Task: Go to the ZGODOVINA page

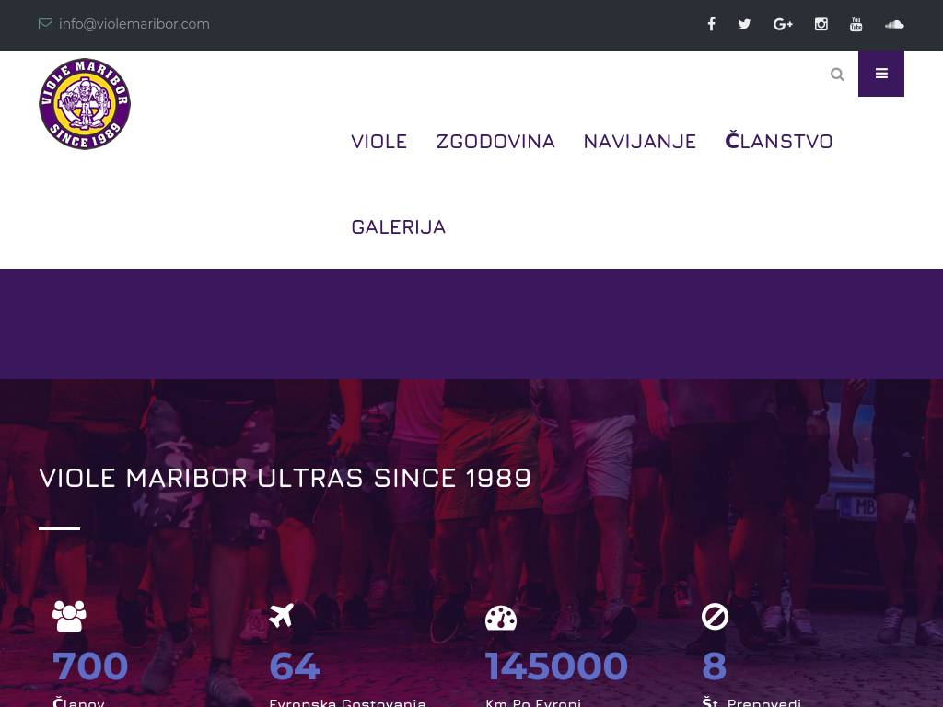Action: (x=495, y=141)
